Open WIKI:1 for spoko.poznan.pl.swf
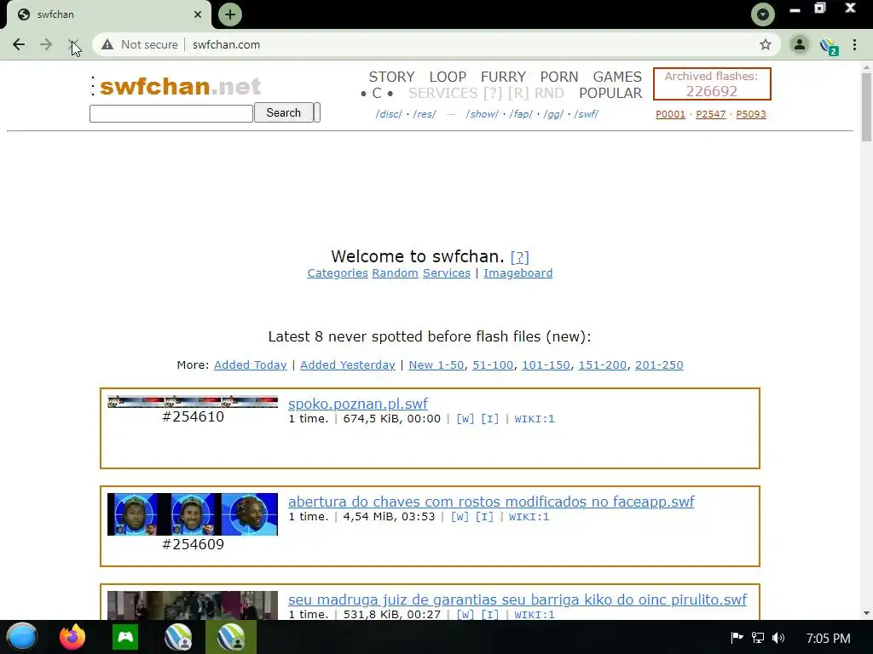The height and width of the screenshot is (654, 873). tap(535, 419)
